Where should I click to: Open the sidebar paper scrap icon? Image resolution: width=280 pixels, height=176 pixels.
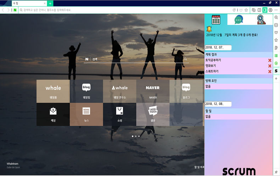[x=276, y=48]
